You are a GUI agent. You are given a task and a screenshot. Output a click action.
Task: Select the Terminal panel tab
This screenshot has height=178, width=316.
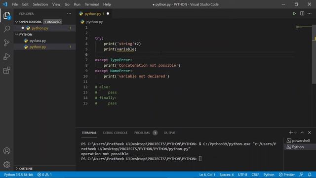(89, 133)
